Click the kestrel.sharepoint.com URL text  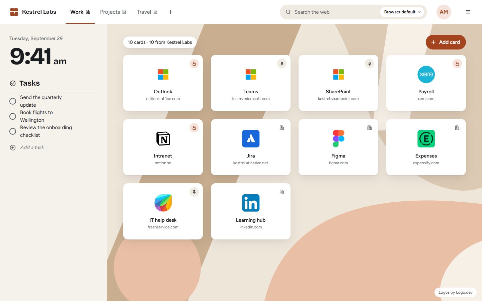coord(338,99)
